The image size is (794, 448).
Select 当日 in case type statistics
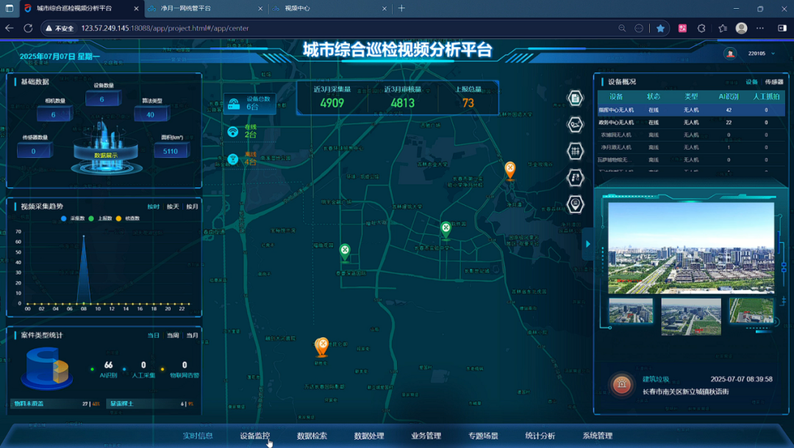pos(154,335)
